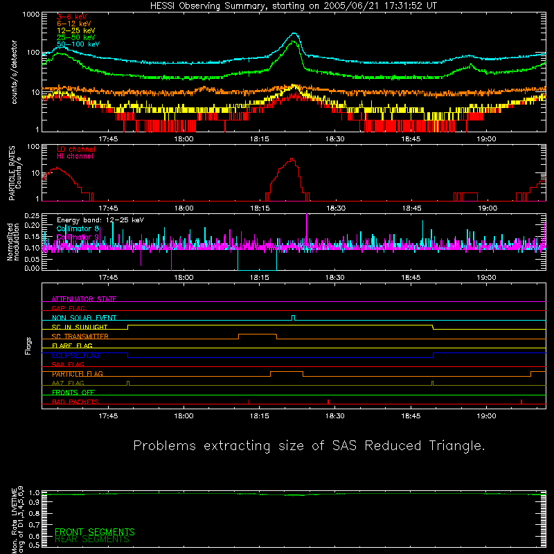
Task: Click the REAR SEGMENTS legend label
Action: coord(92,539)
